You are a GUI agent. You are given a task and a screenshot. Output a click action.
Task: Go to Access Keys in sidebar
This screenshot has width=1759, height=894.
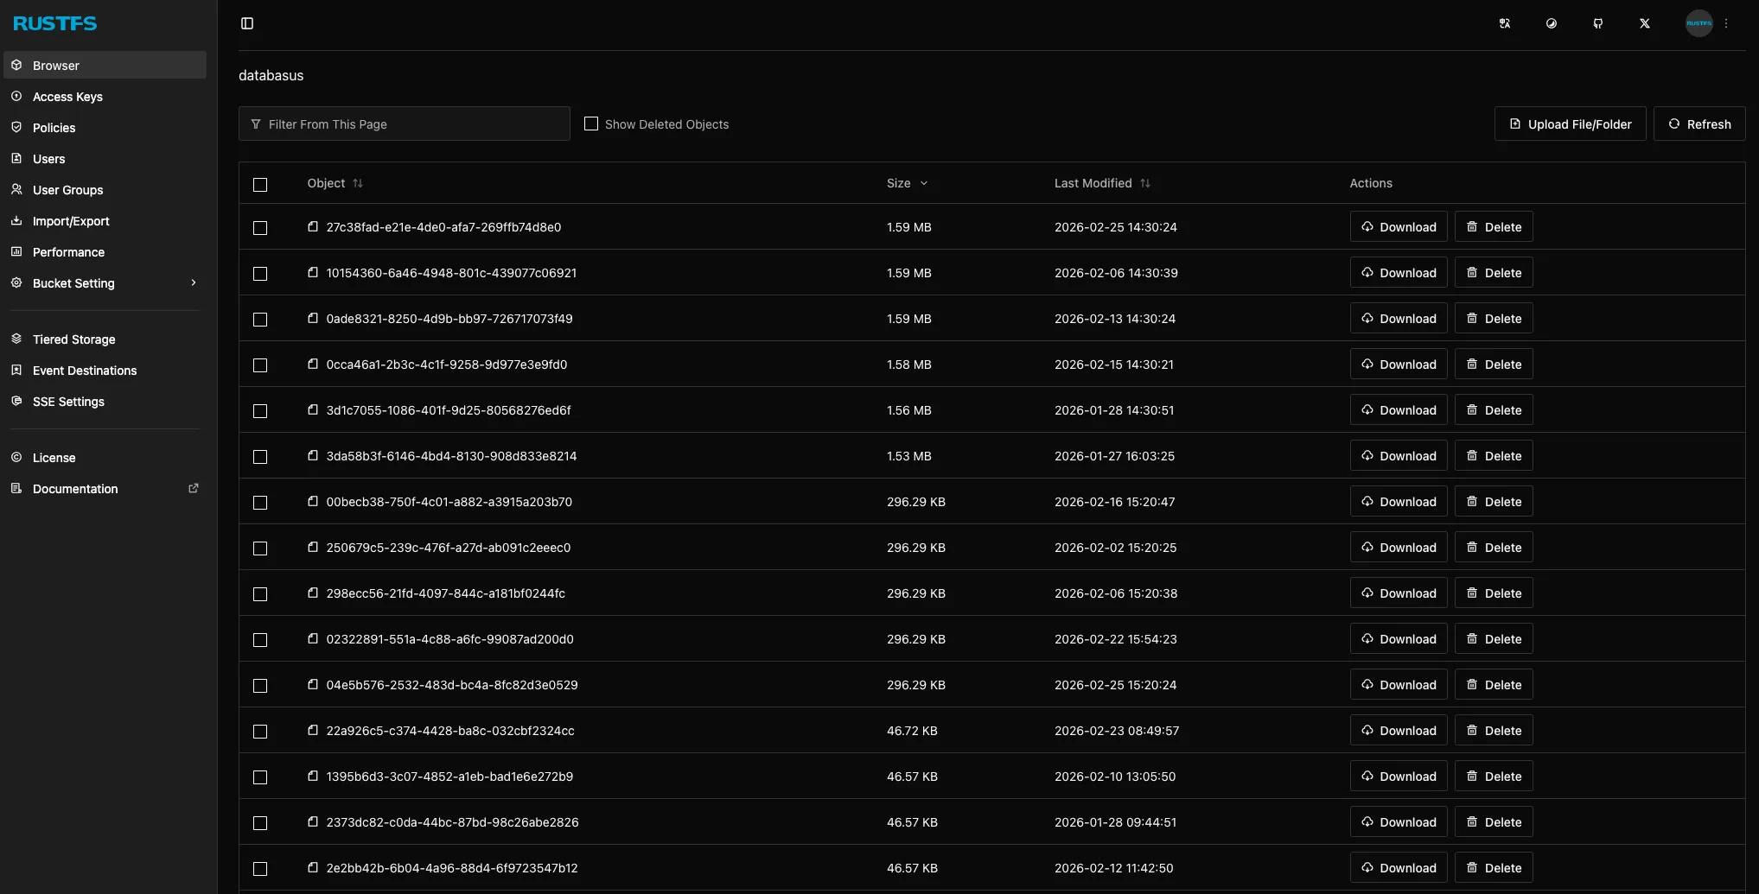pyautogui.click(x=67, y=97)
